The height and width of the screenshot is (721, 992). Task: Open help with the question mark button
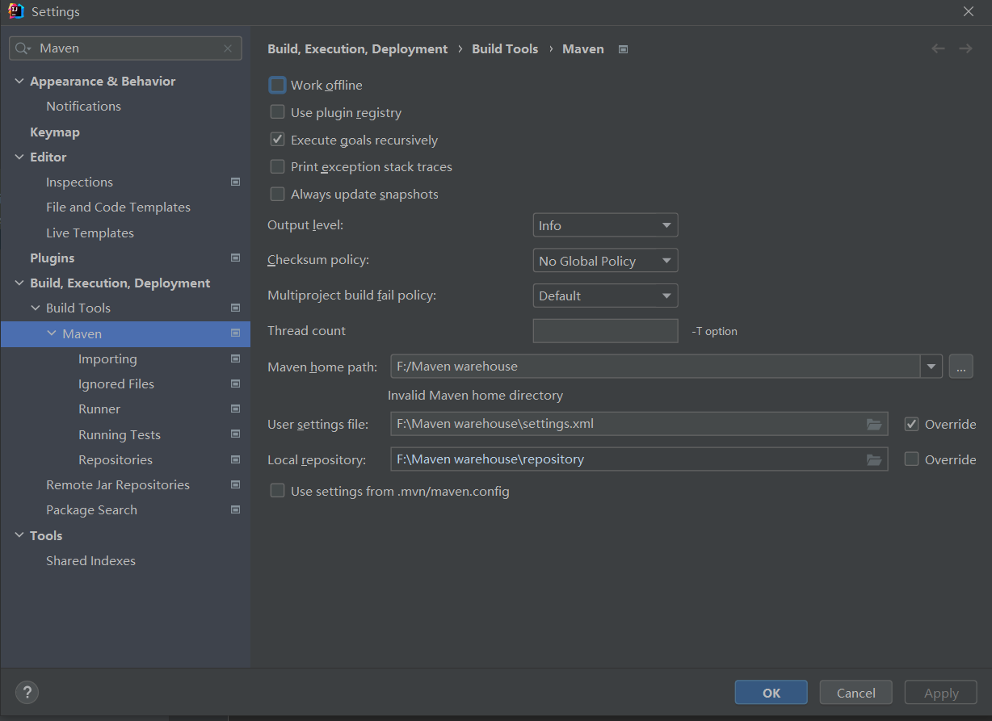pos(27,692)
